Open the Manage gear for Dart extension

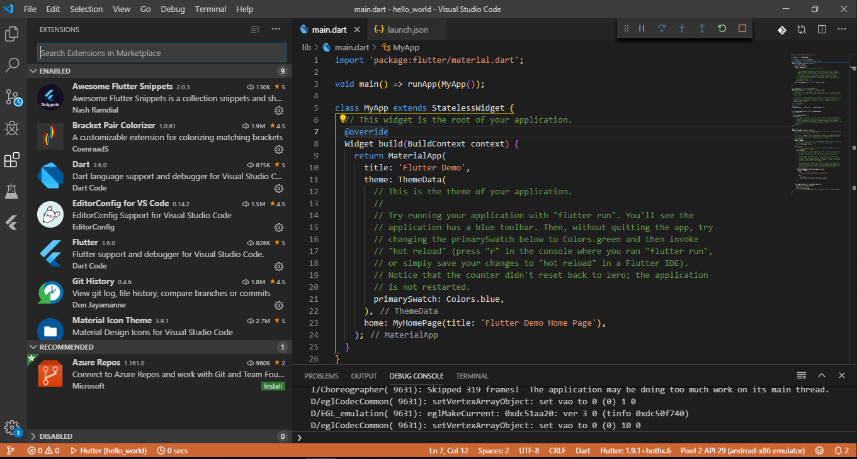278,189
